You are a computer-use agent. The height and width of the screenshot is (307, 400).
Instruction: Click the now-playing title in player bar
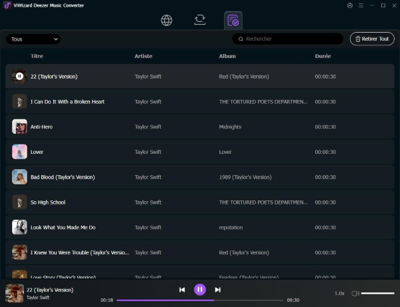50,290
